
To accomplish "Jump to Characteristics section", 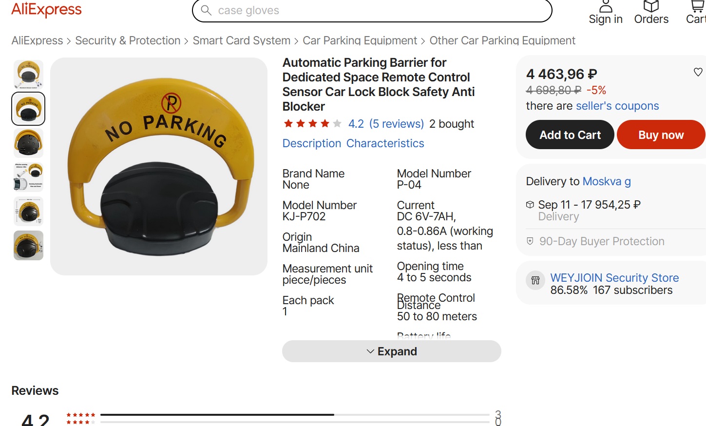I will coord(385,143).
